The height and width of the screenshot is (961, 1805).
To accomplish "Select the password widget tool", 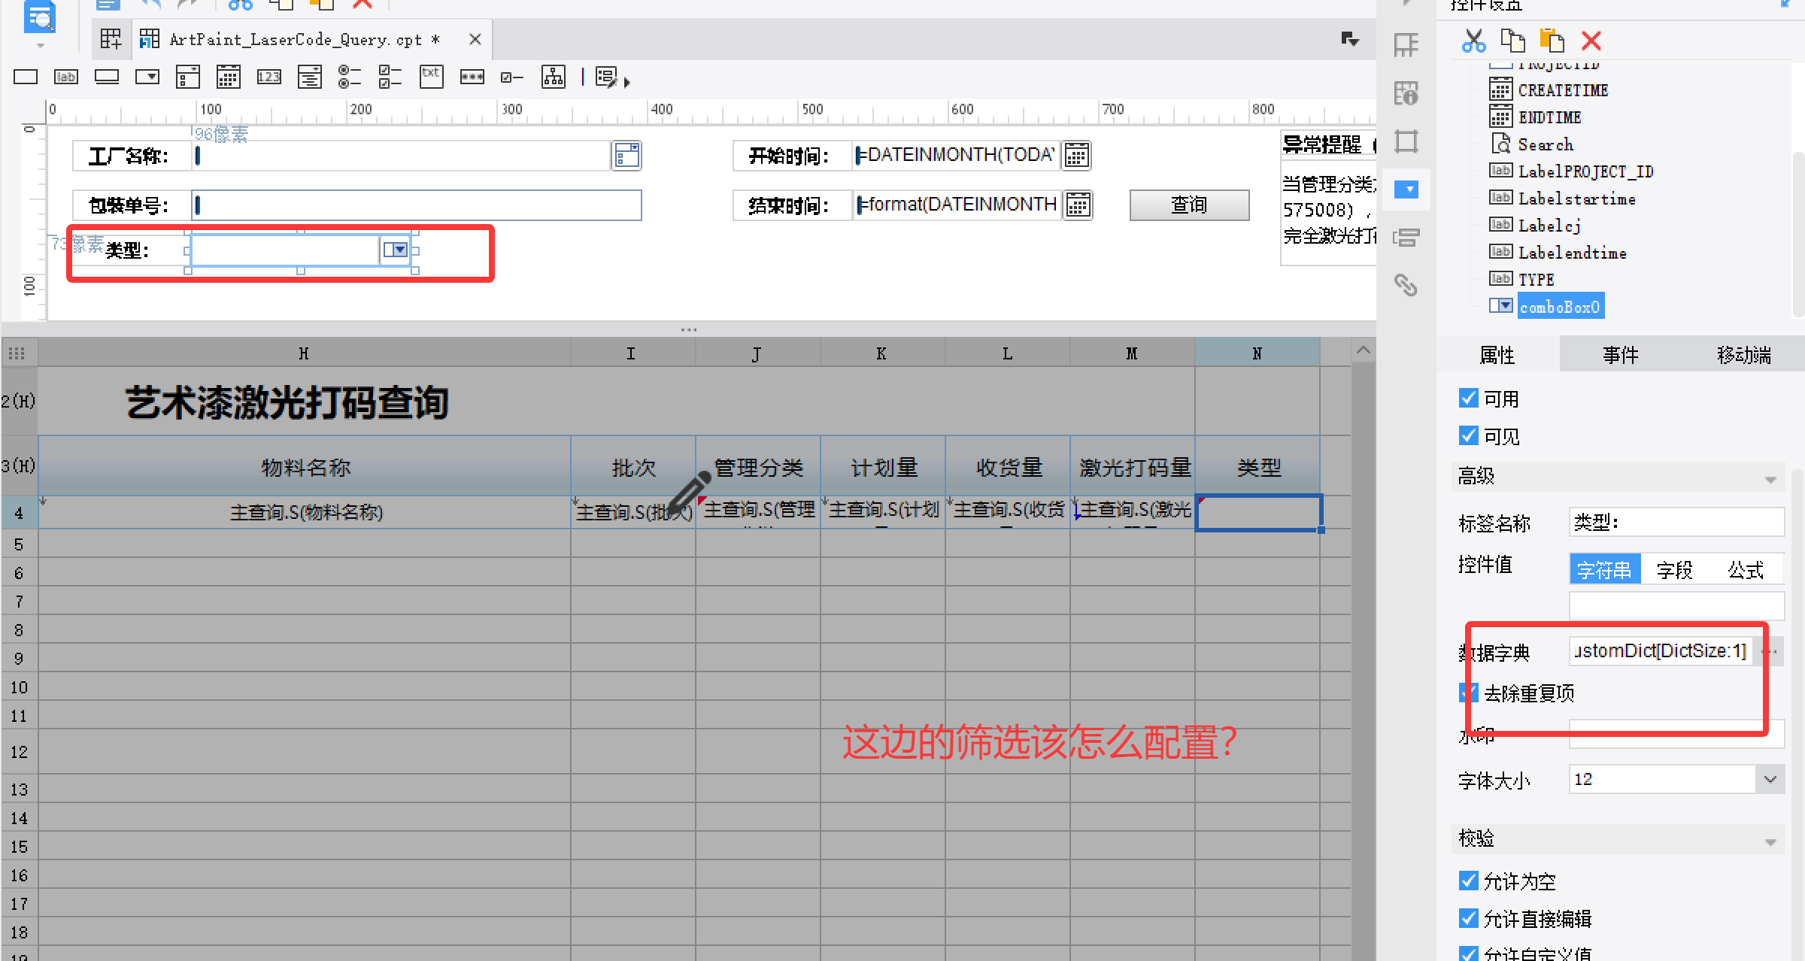I will click(472, 77).
